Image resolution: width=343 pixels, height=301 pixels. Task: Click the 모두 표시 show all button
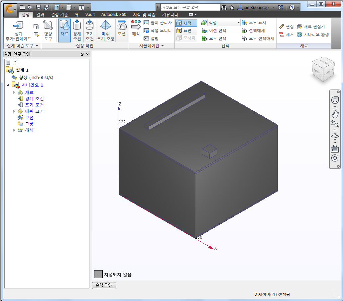tap(254, 23)
